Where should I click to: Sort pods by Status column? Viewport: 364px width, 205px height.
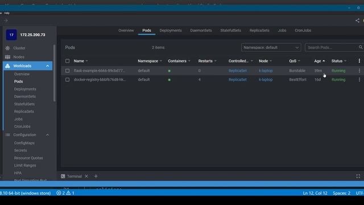point(339,61)
